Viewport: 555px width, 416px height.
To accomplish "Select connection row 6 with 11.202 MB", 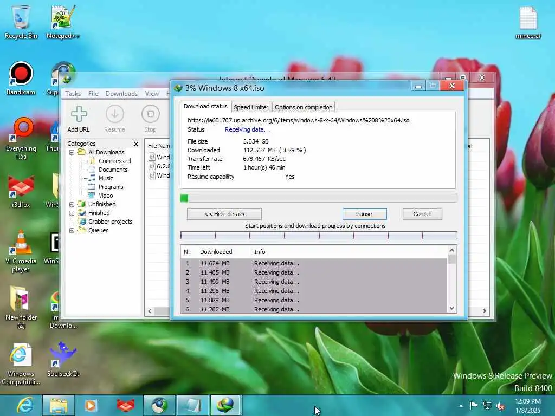I will (x=314, y=309).
